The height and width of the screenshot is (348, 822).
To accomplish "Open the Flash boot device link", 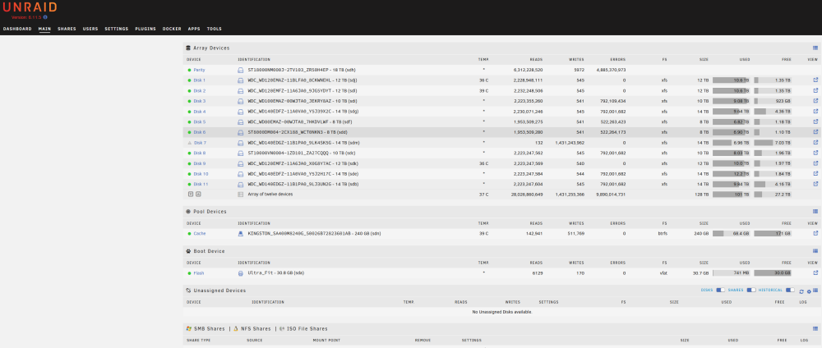I will [199, 273].
